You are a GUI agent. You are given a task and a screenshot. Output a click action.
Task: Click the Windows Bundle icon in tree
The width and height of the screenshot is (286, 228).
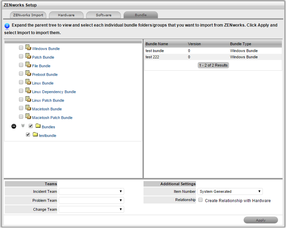coord(28,48)
